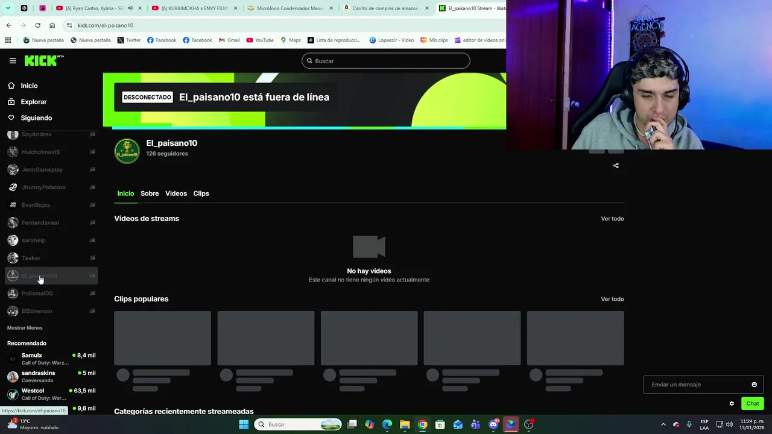Open JennGameplay channel in sidebar

(51, 169)
